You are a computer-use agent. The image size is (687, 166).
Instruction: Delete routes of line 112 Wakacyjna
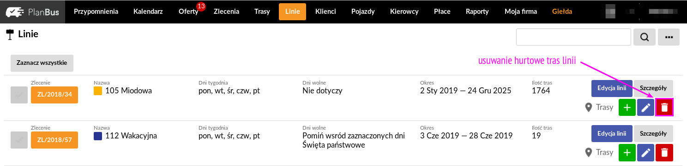[664, 152]
